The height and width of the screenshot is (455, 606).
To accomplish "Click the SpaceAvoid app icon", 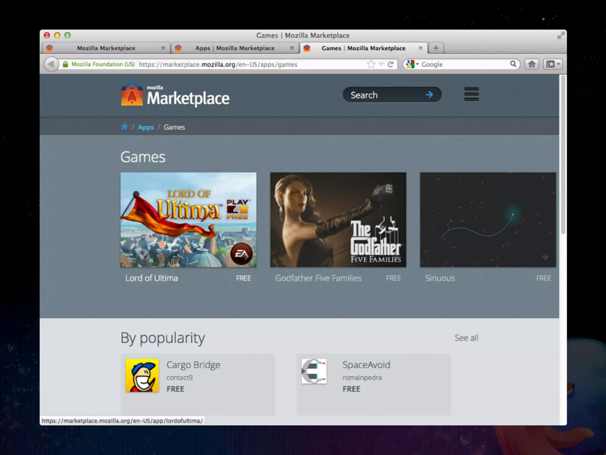I will 314,371.
